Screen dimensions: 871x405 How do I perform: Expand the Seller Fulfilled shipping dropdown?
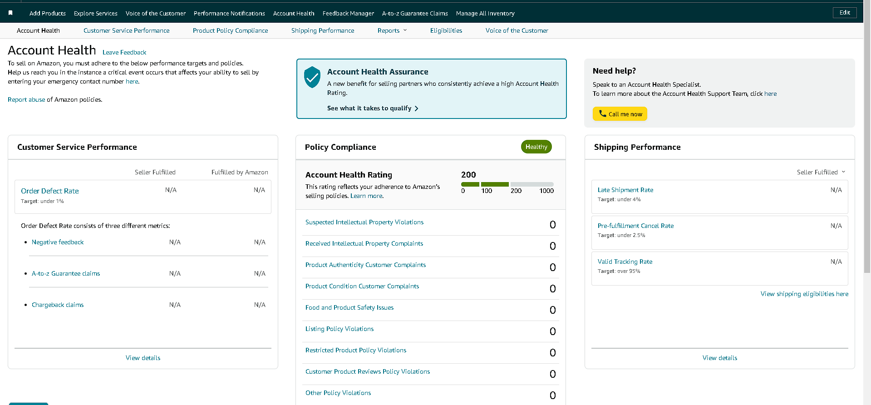tap(821, 172)
